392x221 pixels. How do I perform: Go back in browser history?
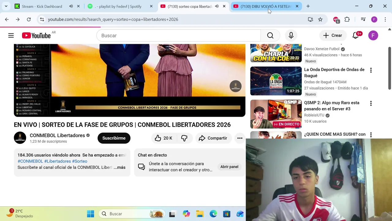tap(7, 19)
